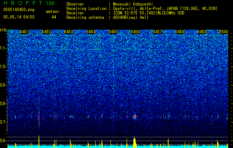The image size is (233, 148).
Task: Click the 'meteor' label
Action: point(53,11)
